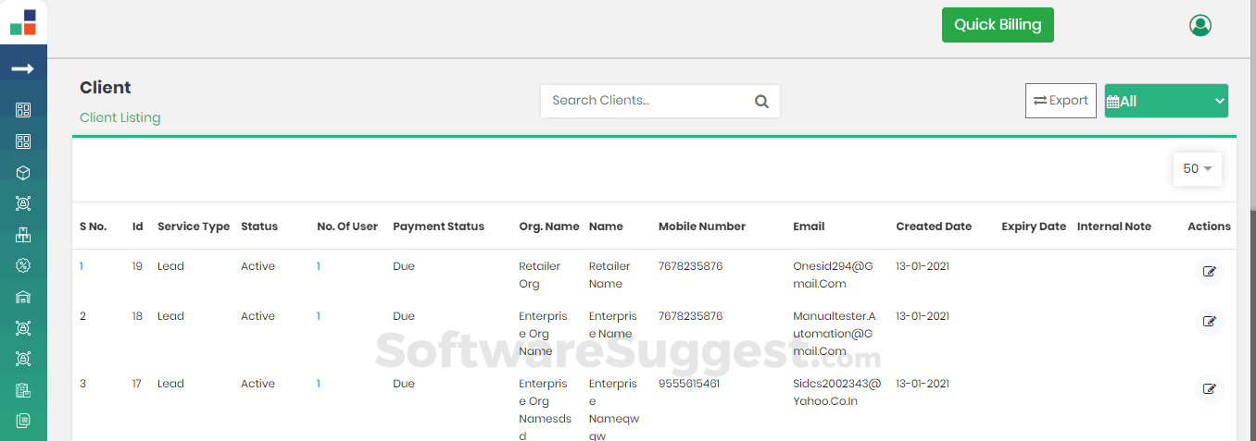This screenshot has height=441, width=1256.
Task: Click edit icon for Id 17 client
Action: (1209, 389)
